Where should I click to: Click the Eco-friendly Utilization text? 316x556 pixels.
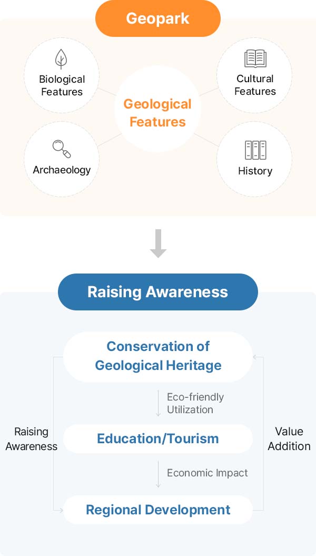tap(195, 403)
